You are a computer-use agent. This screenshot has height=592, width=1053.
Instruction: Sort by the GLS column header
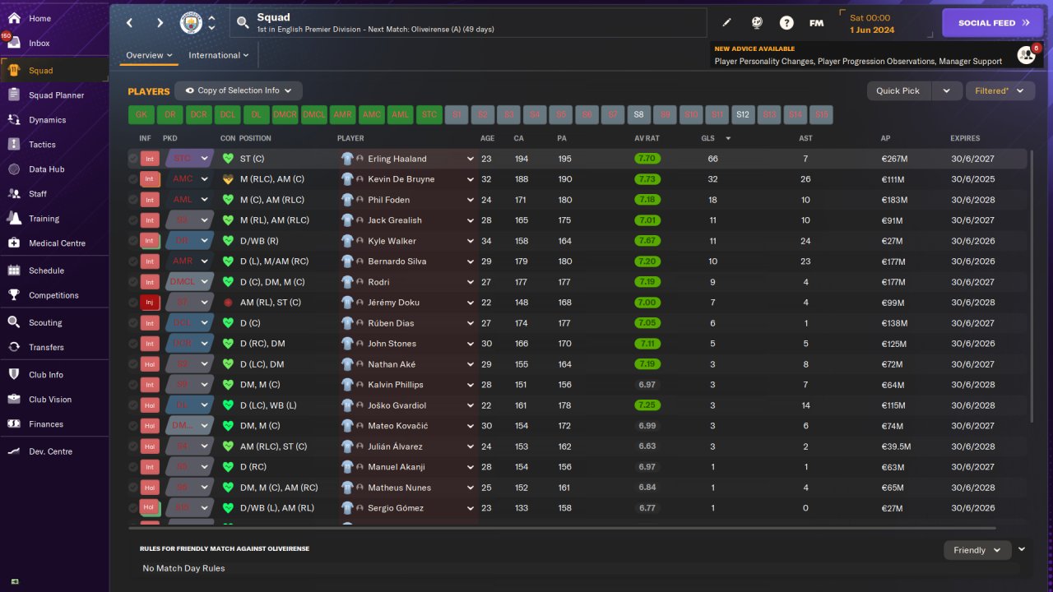point(707,138)
